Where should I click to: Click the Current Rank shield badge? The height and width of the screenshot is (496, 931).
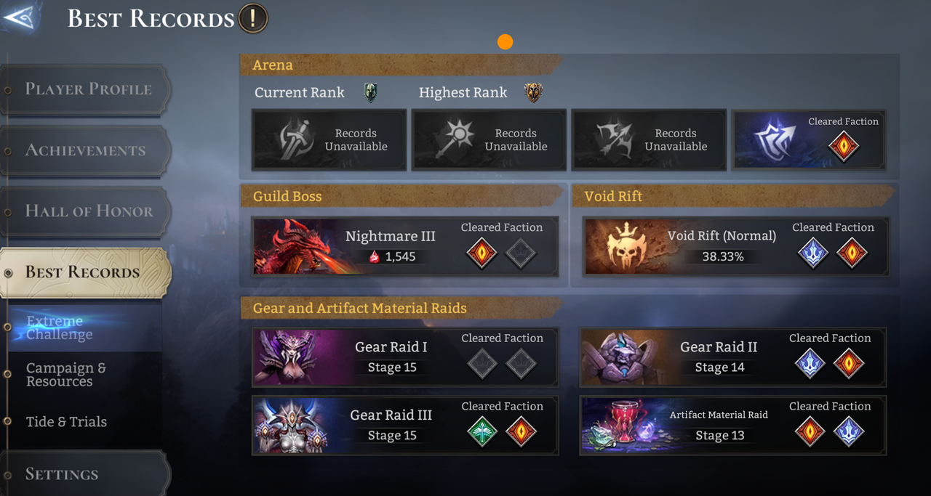click(371, 93)
